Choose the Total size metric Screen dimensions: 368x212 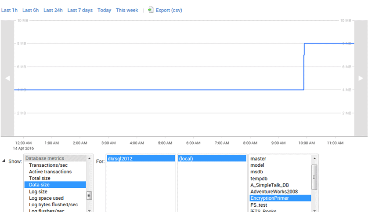[x=40, y=178]
